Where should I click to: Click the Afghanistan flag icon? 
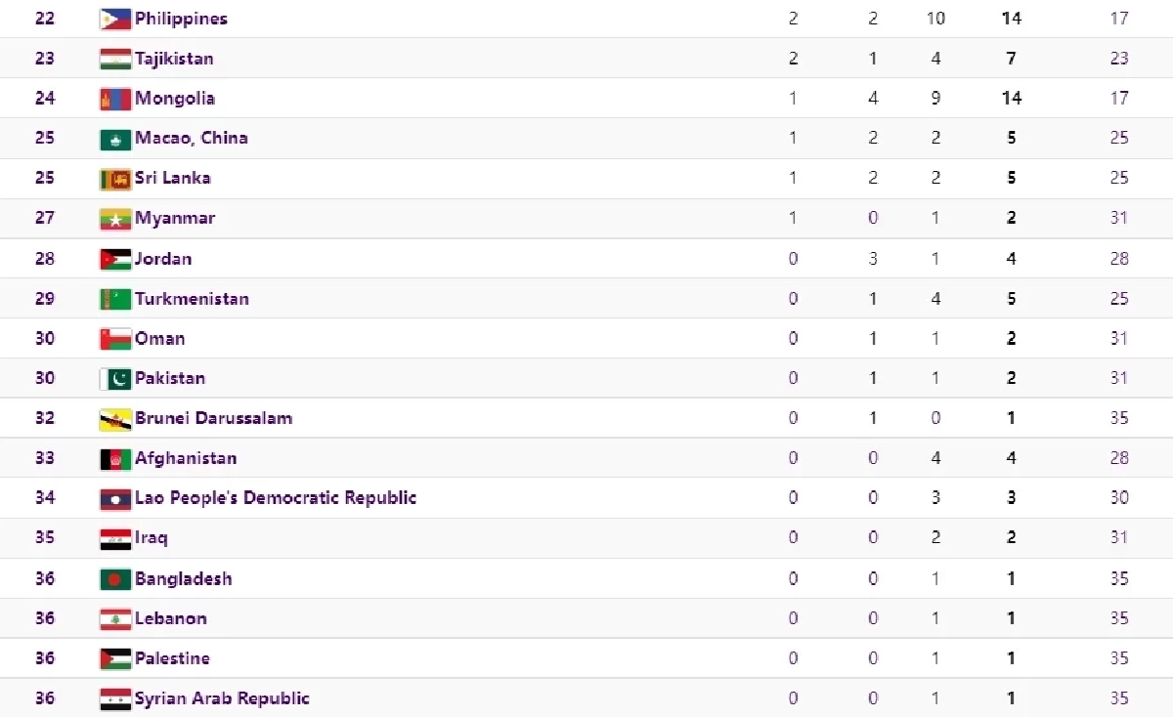tap(115, 459)
